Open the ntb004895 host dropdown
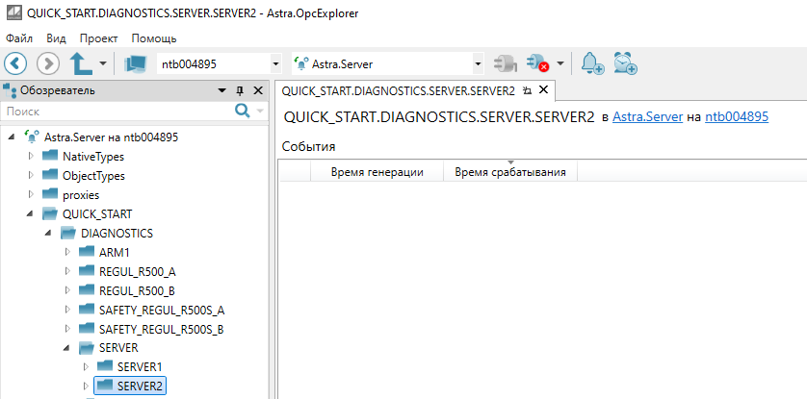 pyautogui.click(x=276, y=64)
